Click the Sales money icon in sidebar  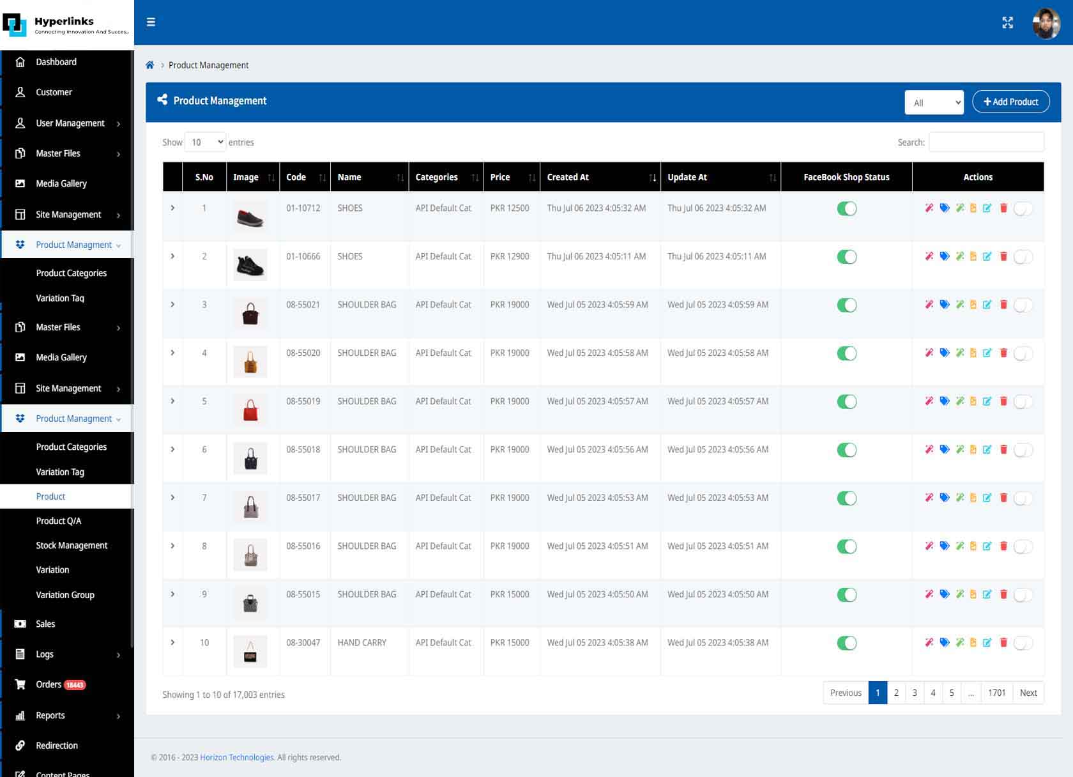20,624
